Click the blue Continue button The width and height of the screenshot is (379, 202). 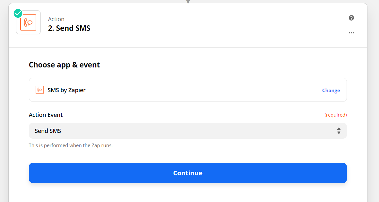click(x=188, y=173)
